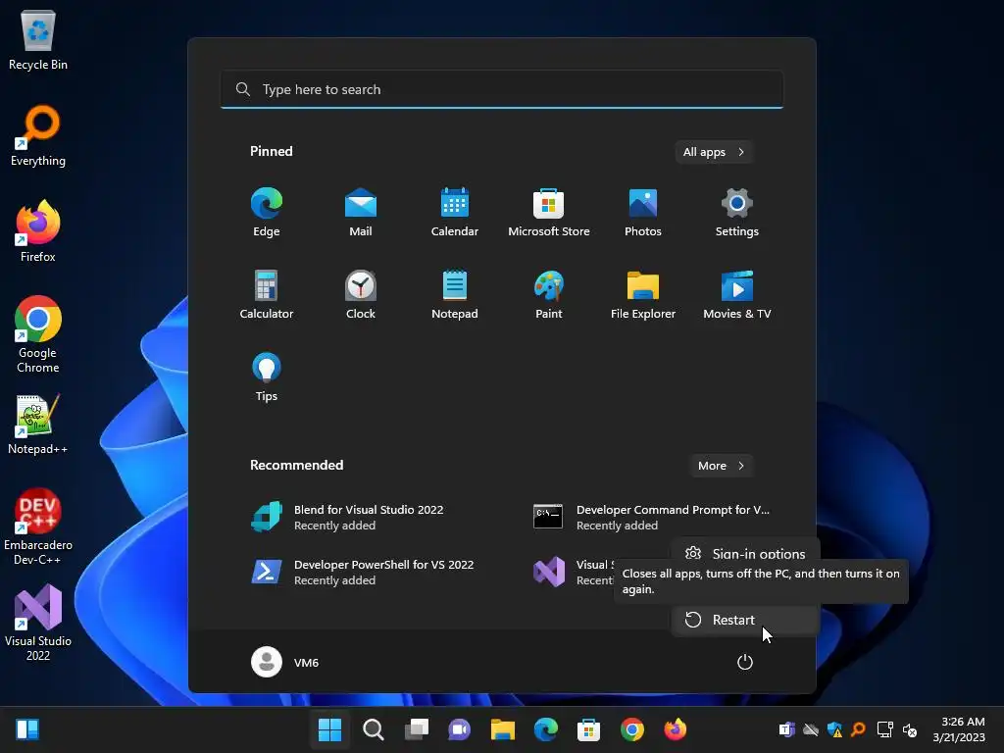Open the Mail pinned app

tap(361, 213)
